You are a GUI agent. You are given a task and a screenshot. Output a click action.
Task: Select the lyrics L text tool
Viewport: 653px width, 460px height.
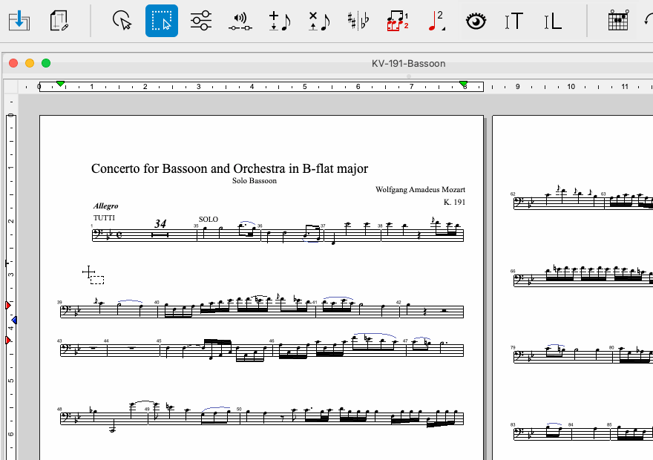(552, 21)
